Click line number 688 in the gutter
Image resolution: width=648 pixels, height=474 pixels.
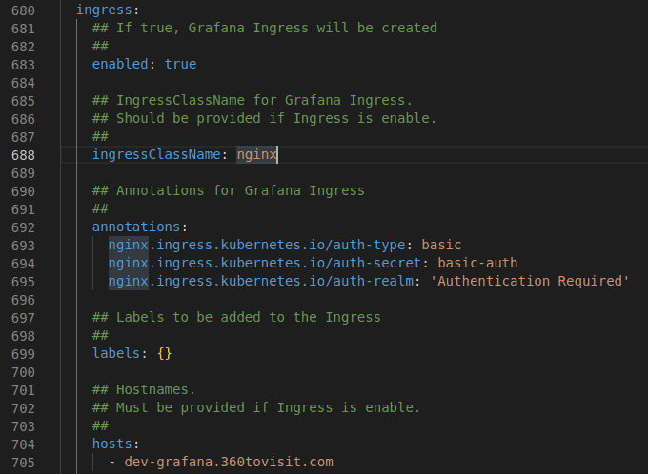pyautogui.click(x=25, y=154)
